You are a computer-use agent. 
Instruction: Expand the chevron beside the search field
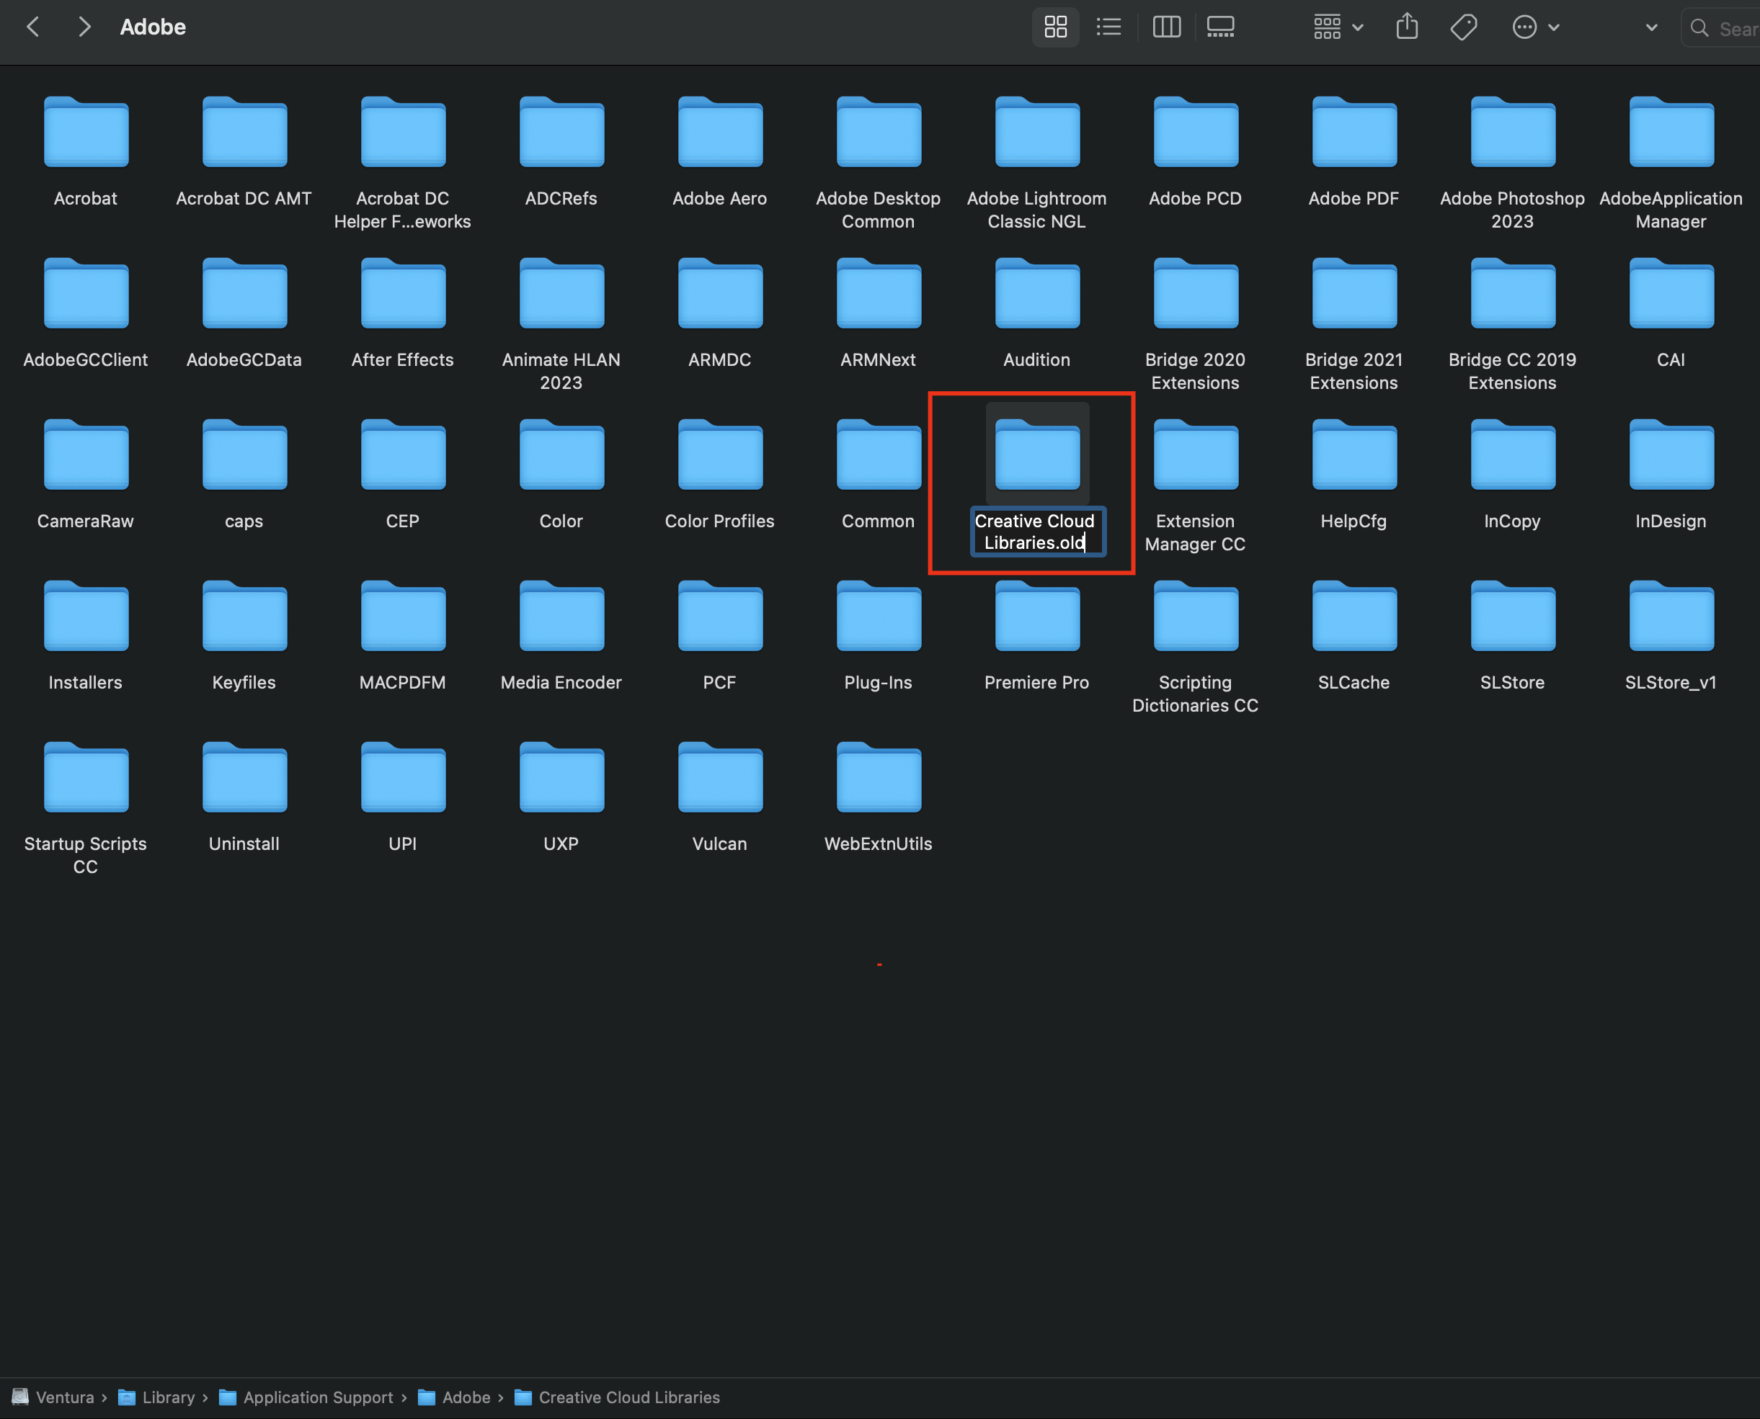point(1650,27)
